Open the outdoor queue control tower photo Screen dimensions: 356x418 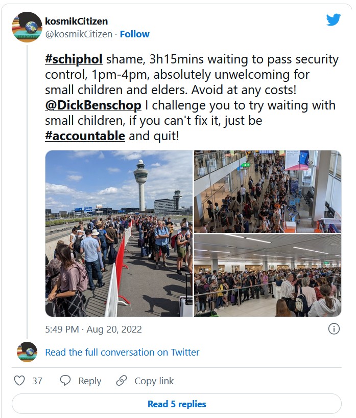[119, 233]
